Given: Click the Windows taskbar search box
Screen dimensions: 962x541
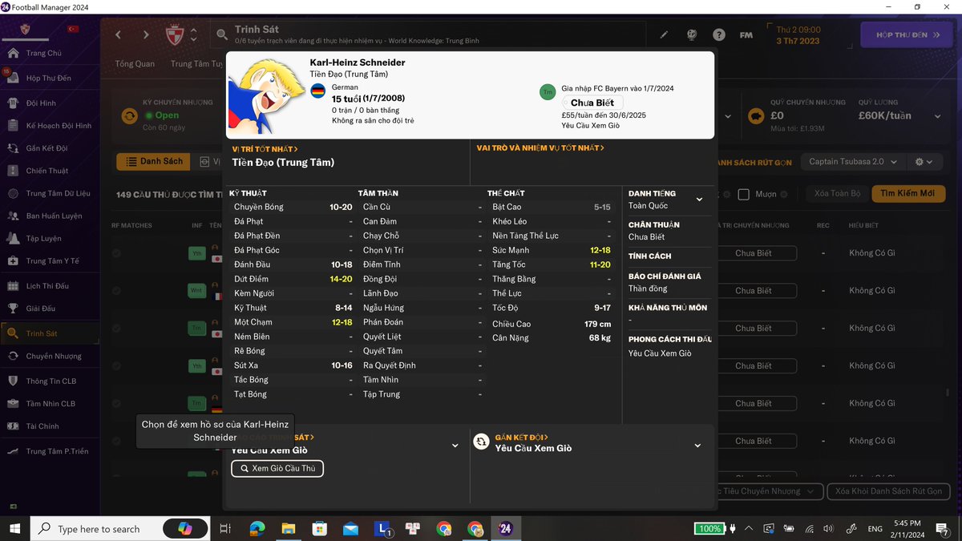Looking at the screenshot, I should [x=119, y=529].
